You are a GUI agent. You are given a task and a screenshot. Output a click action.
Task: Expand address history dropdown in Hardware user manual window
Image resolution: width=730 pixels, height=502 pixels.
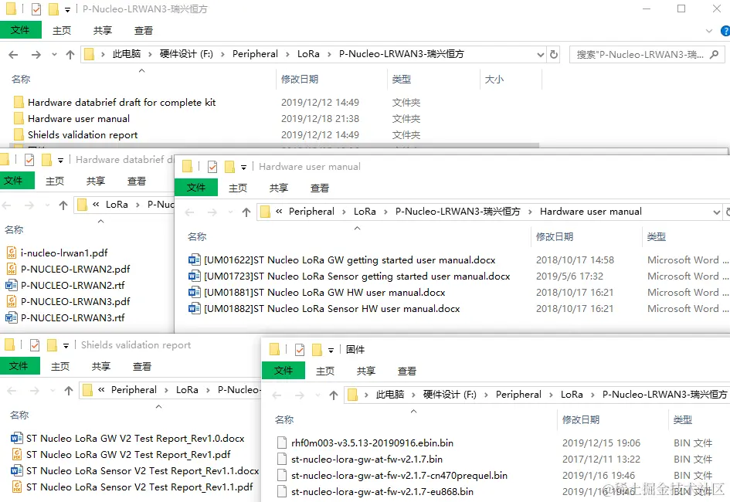pos(717,212)
